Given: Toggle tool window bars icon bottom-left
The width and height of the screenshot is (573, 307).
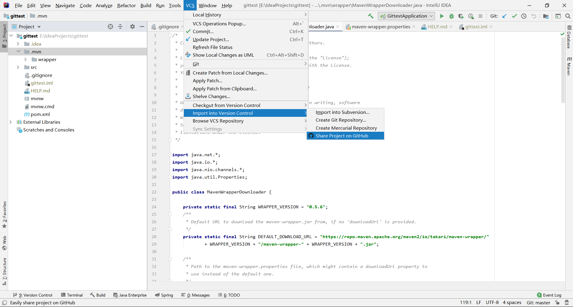Looking at the screenshot, I should coord(4,303).
